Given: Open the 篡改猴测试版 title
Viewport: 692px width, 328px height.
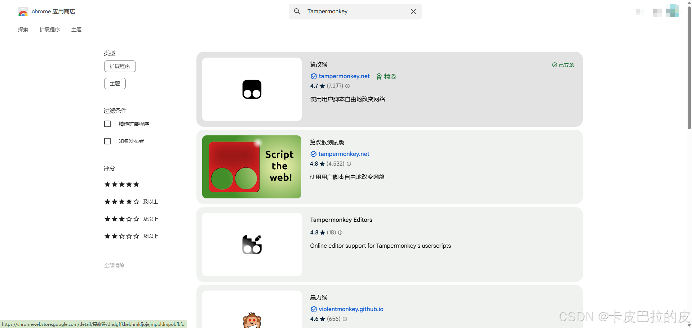Looking at the screenshot, I should (x=327, y=142).
